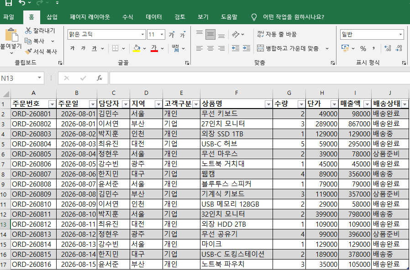Click the decrease indent icon
Viewport: 410px width, 270px height.
pos(236,48)
